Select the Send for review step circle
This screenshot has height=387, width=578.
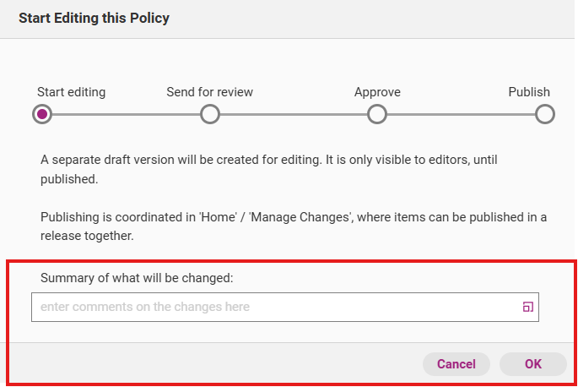coord(210,114)
